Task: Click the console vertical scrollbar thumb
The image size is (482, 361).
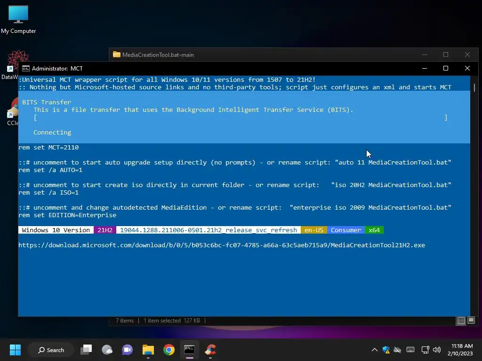Action: pyautogui.click(x=474, y=87)
